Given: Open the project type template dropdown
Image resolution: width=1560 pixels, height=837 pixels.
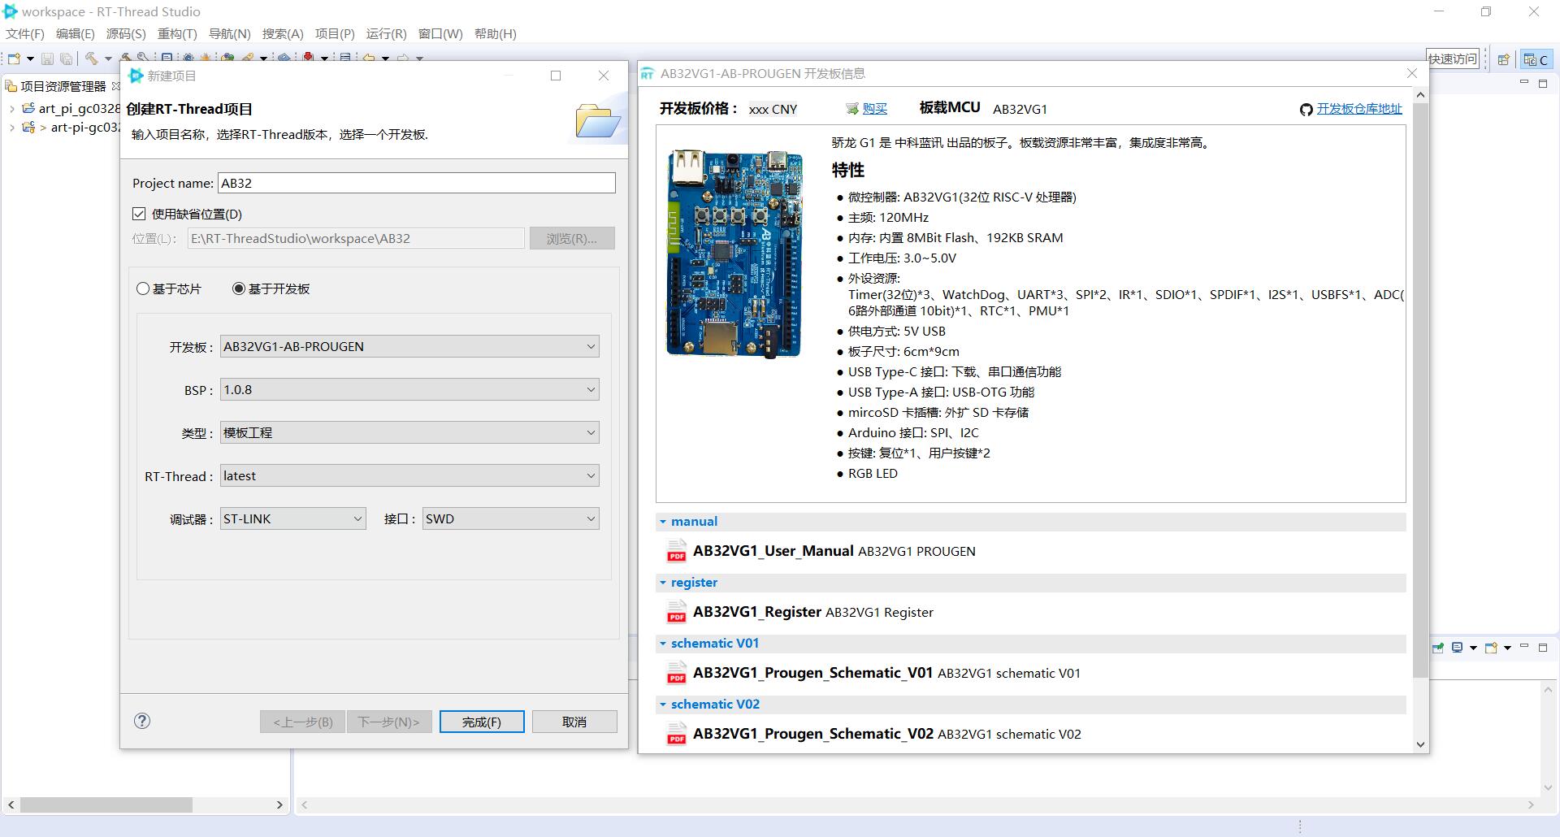Looking at the screenshot, I should pyautogui.click(x=409, y=432).
